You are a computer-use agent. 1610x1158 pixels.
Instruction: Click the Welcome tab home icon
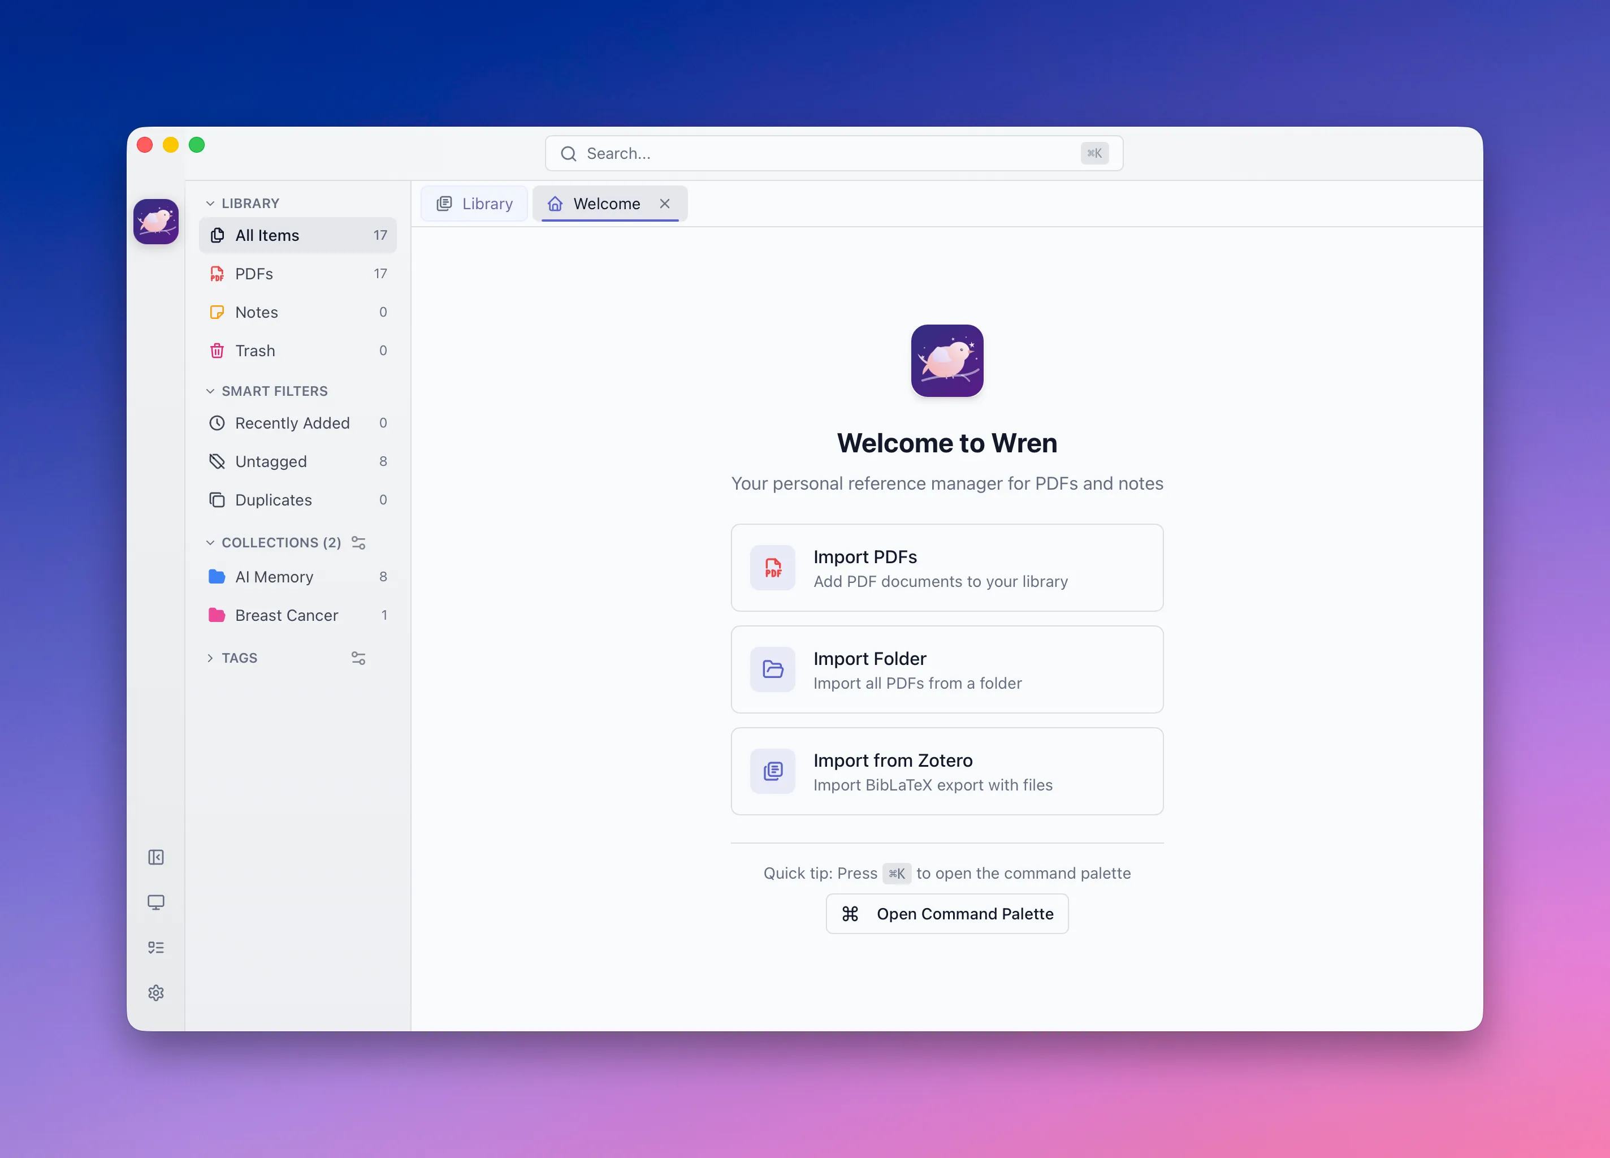[555, 204]
